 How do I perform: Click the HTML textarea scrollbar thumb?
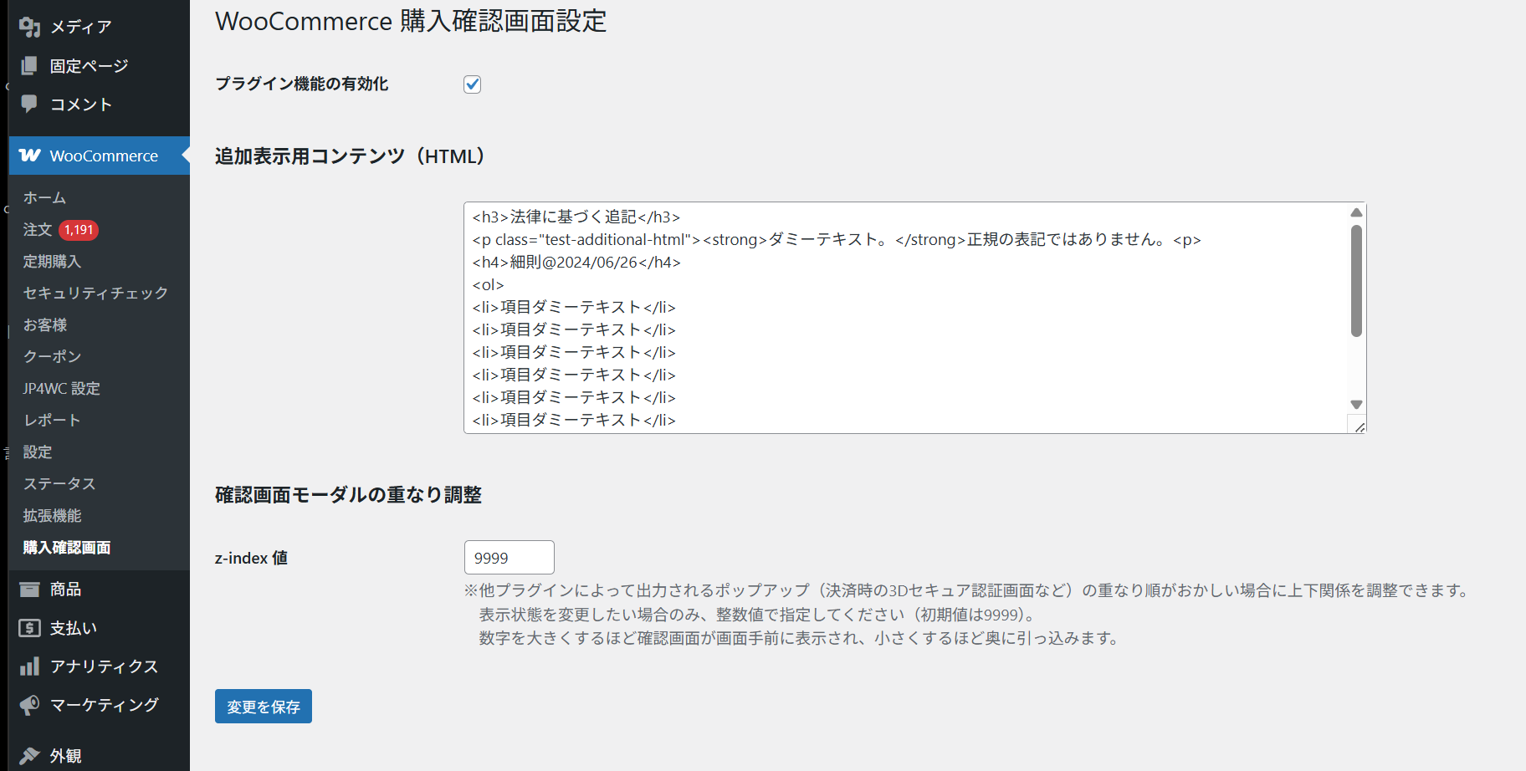coord(1356,281)
